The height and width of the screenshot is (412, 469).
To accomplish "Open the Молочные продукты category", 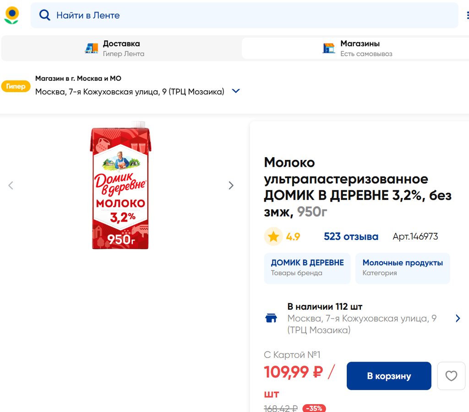I will [x=403, y=268].
